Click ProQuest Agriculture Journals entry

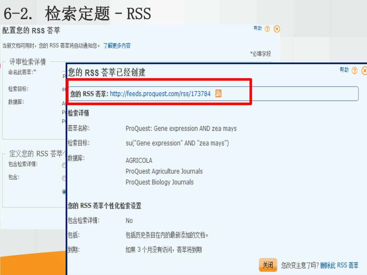click(164, 172)
